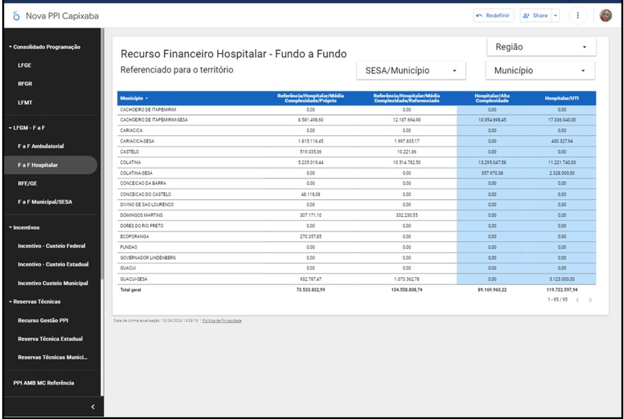This screenshot has width=624, height=419.
Task: Click the Looker Studio logo icon
Action: 16,16
